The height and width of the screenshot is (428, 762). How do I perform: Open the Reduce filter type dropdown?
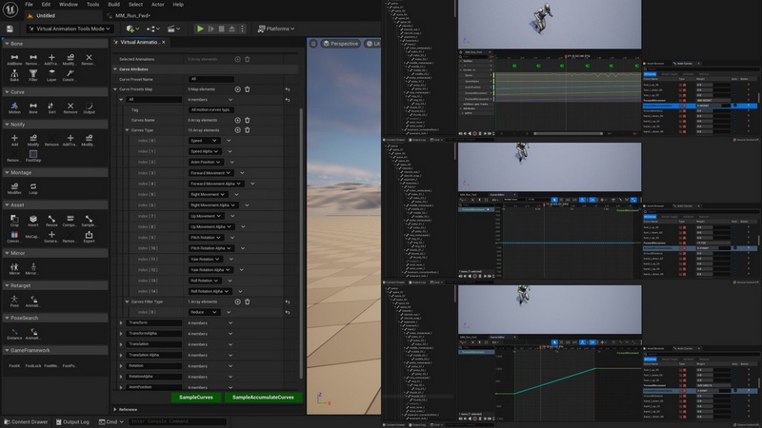[x=204, y=311]
